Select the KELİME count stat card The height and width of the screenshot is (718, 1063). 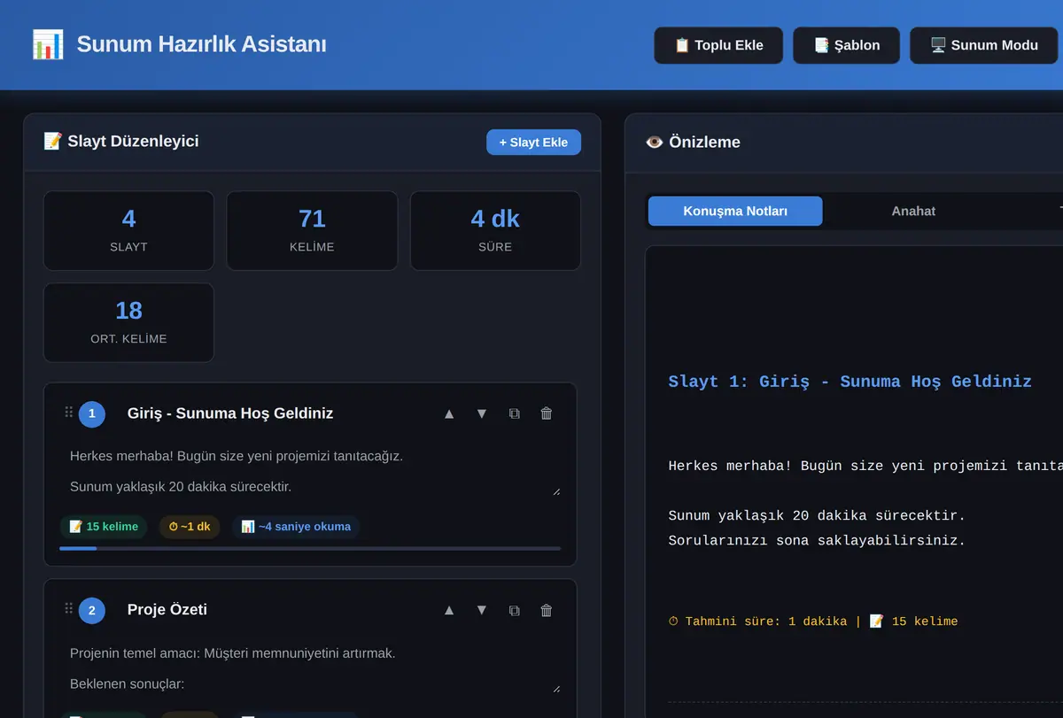click(x=312, y=230)
